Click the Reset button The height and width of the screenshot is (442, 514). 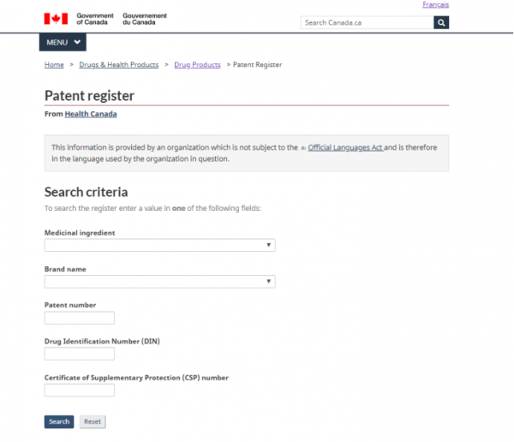(x=93, y=421)
